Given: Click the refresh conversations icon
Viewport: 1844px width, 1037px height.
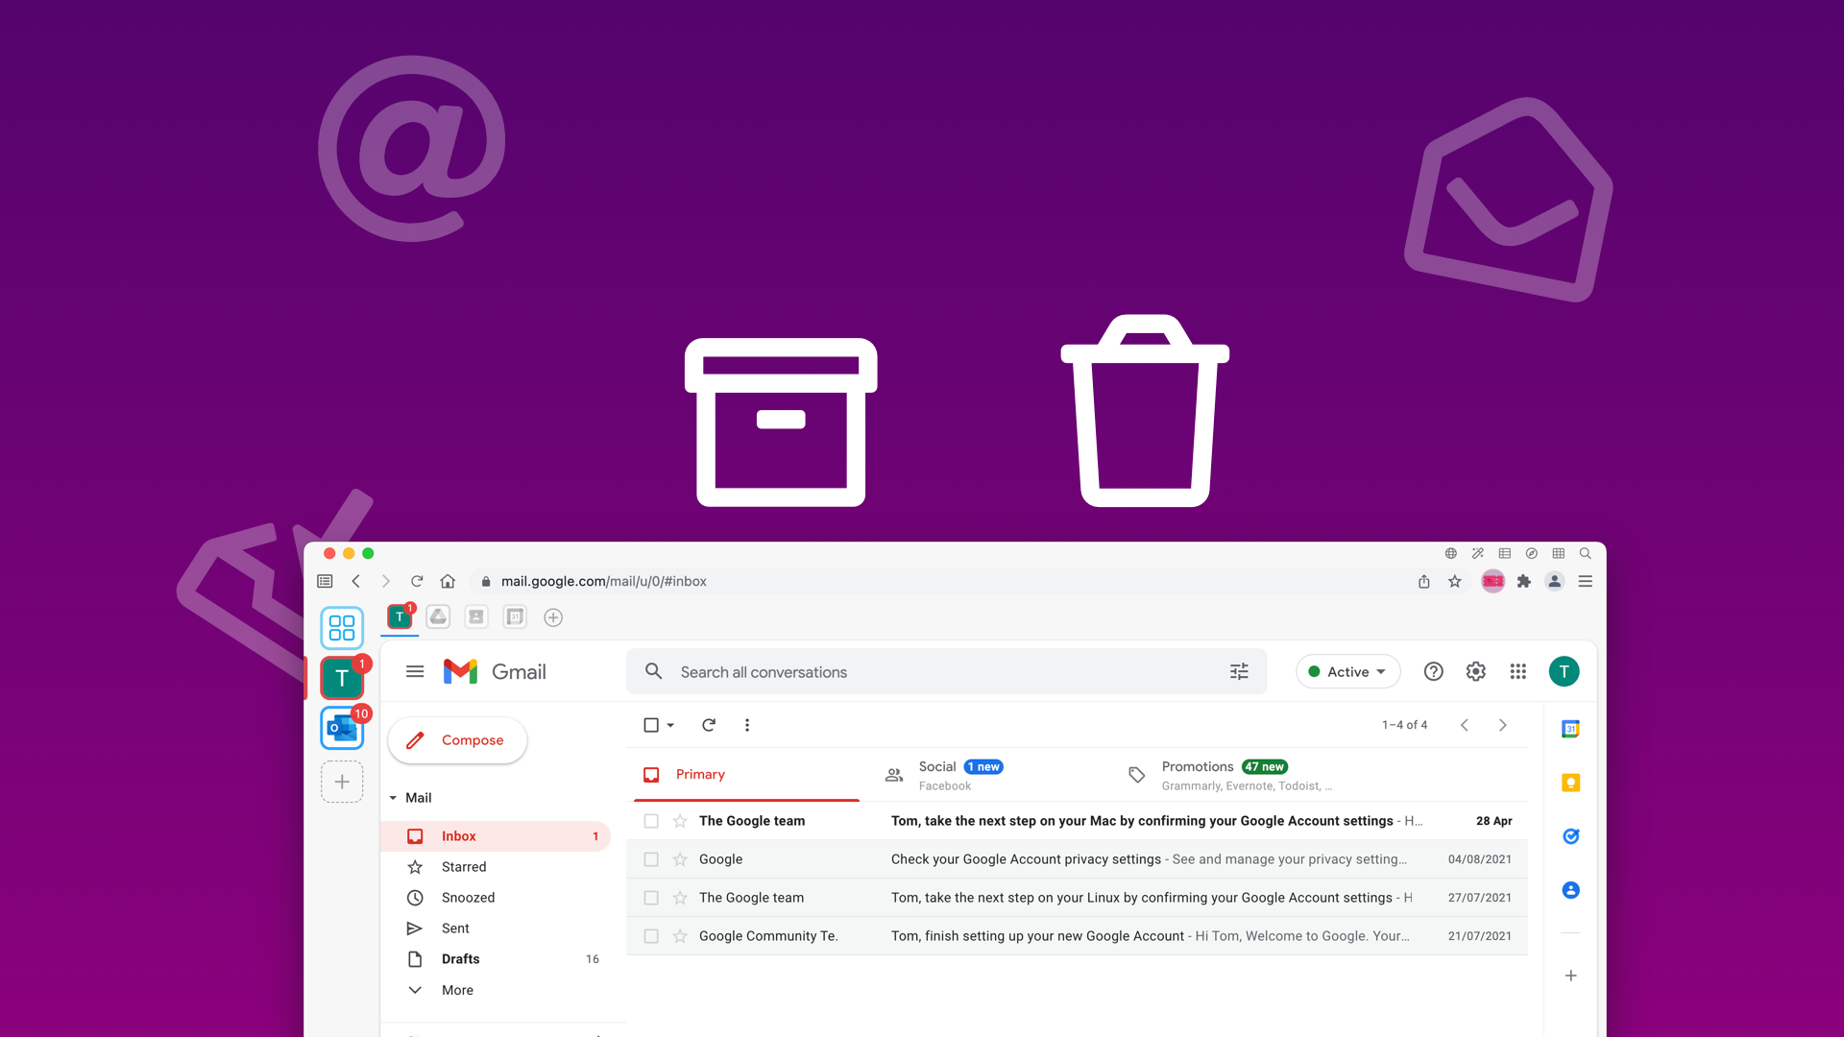Looking at the screenshot, I should 709,724.
